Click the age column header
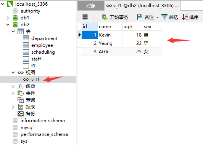 (133, 27)
